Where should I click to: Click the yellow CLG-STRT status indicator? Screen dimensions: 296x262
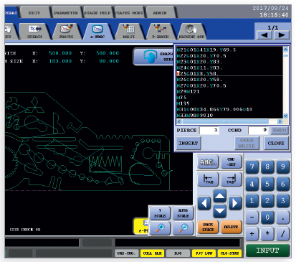pyautogui.click(x=229, y=253)
